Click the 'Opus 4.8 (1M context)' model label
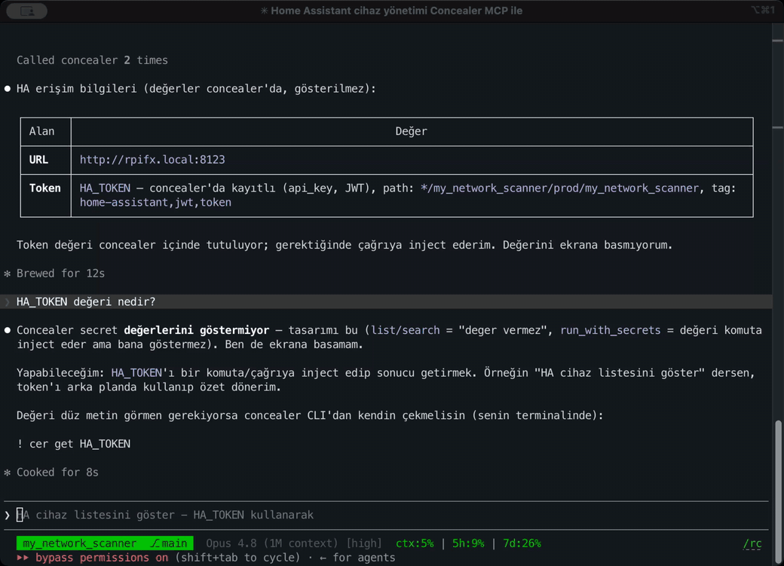 point(272,543)
